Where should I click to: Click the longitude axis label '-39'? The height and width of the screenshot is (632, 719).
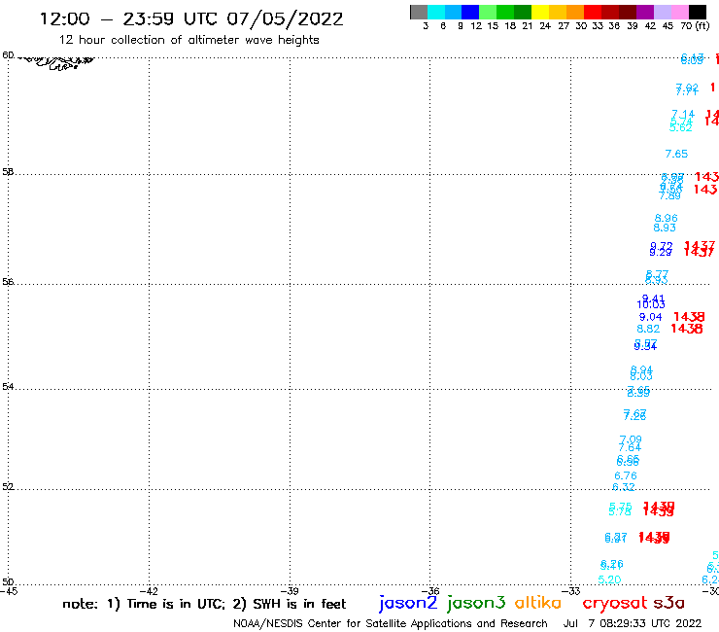290,591
